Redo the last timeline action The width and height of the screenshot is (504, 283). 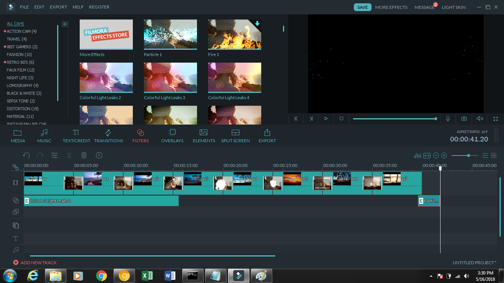(x=40, y=156)
